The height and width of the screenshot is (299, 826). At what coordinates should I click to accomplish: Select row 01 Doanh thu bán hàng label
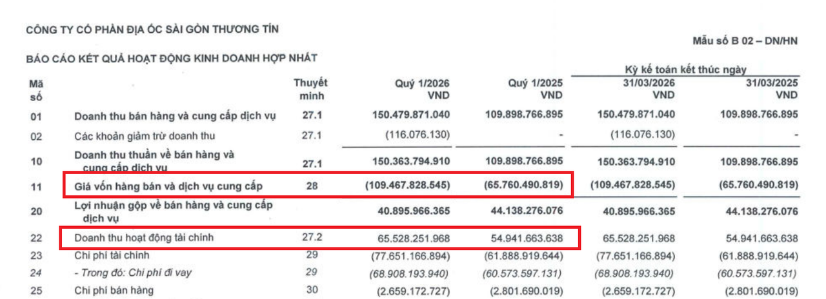[x=175, y=116]
